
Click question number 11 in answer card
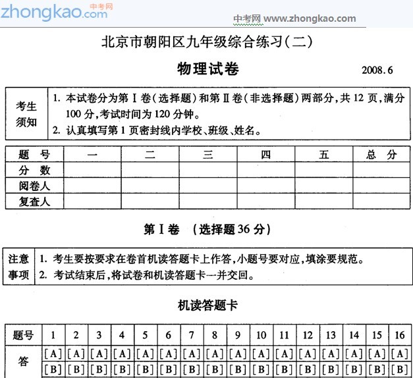click(285, 335)
